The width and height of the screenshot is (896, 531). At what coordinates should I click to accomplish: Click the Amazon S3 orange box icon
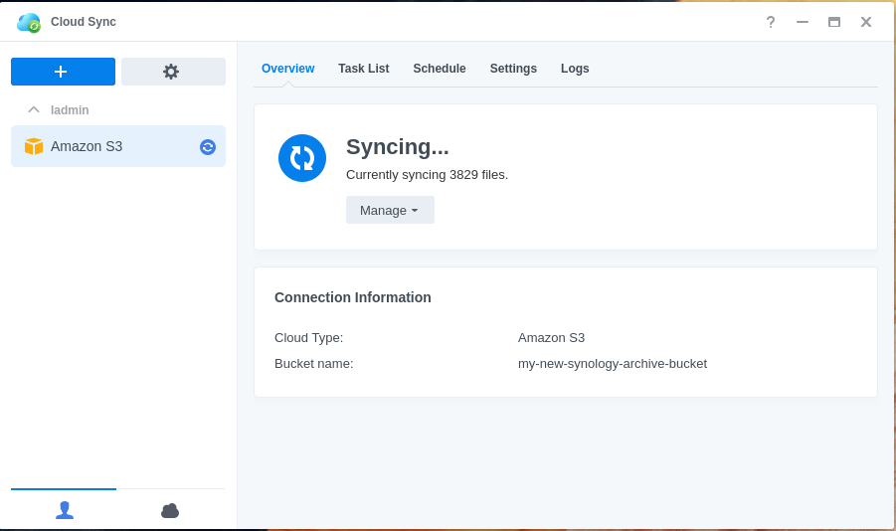[x=34, y=146]
